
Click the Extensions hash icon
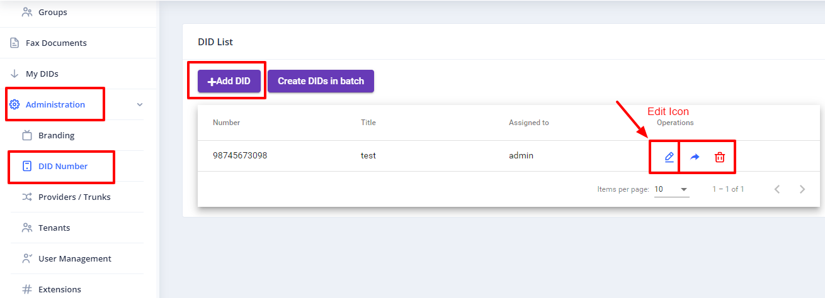point(27,289)
